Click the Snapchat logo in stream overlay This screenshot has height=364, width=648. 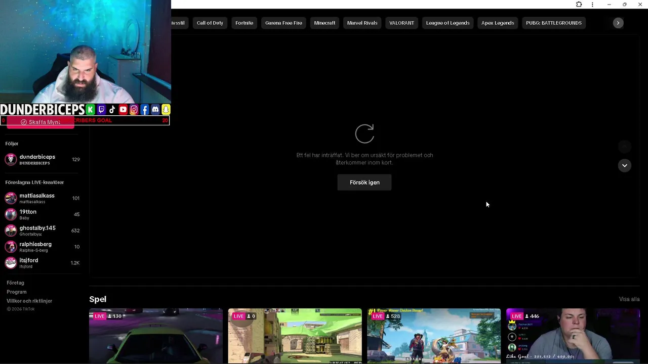(x=166, y=110)
